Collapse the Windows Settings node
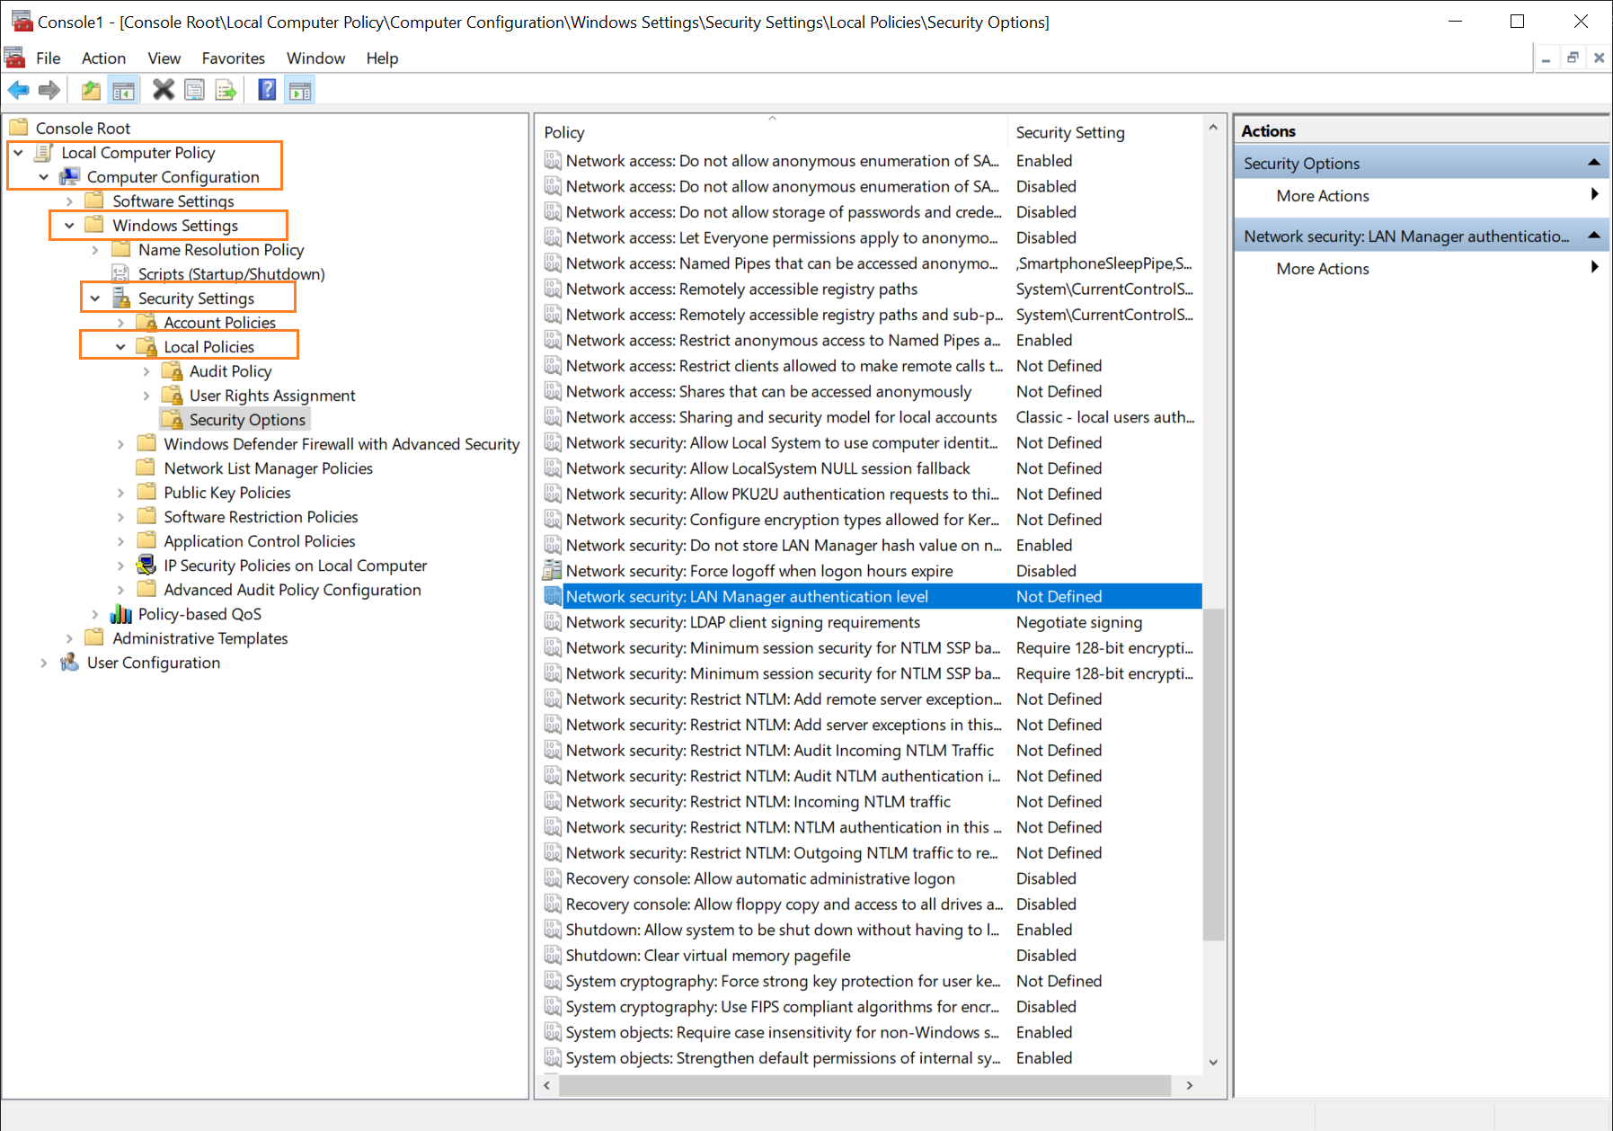Viewport: 1613px width, 1131px height. 69,226
